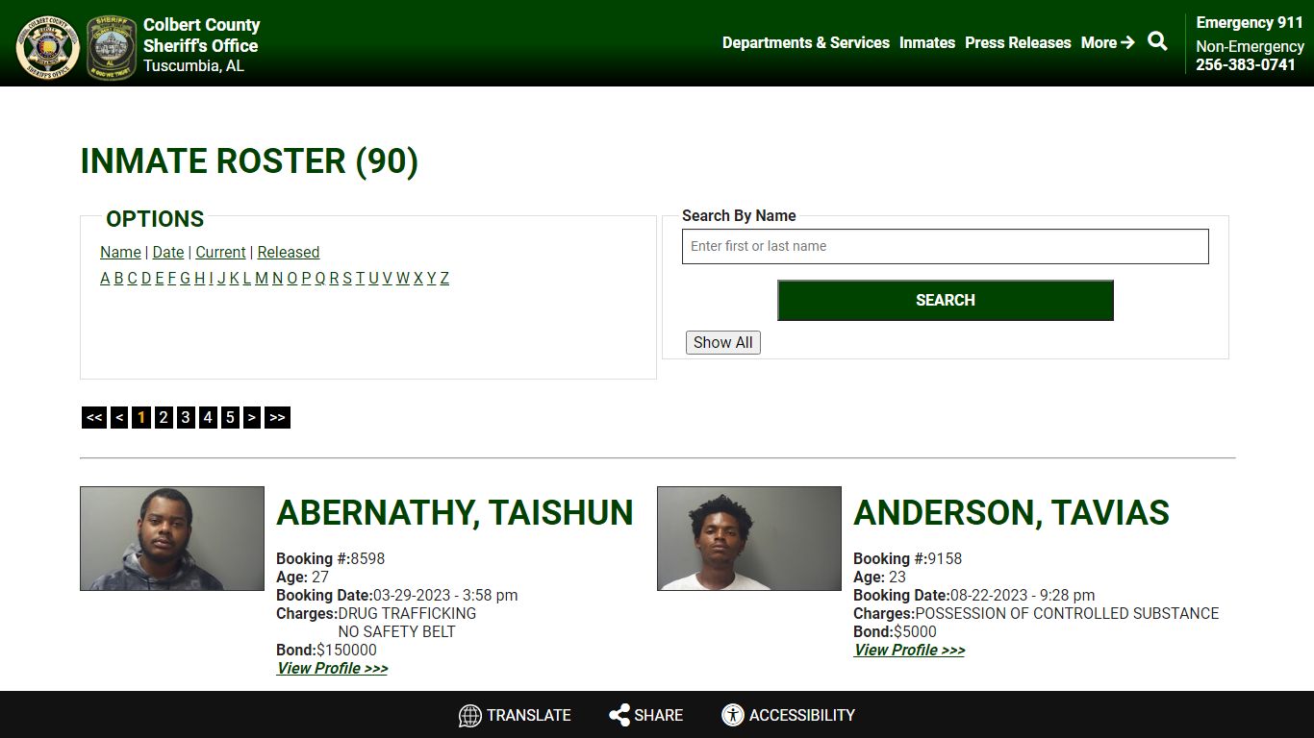Open the Inmates menu item
The image size is (1314, 738).
tap(927, 42)
